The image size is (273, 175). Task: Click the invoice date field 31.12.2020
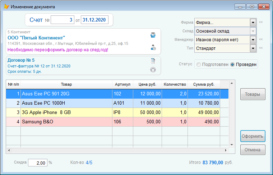pyautogui.click(x=94, y=20)
